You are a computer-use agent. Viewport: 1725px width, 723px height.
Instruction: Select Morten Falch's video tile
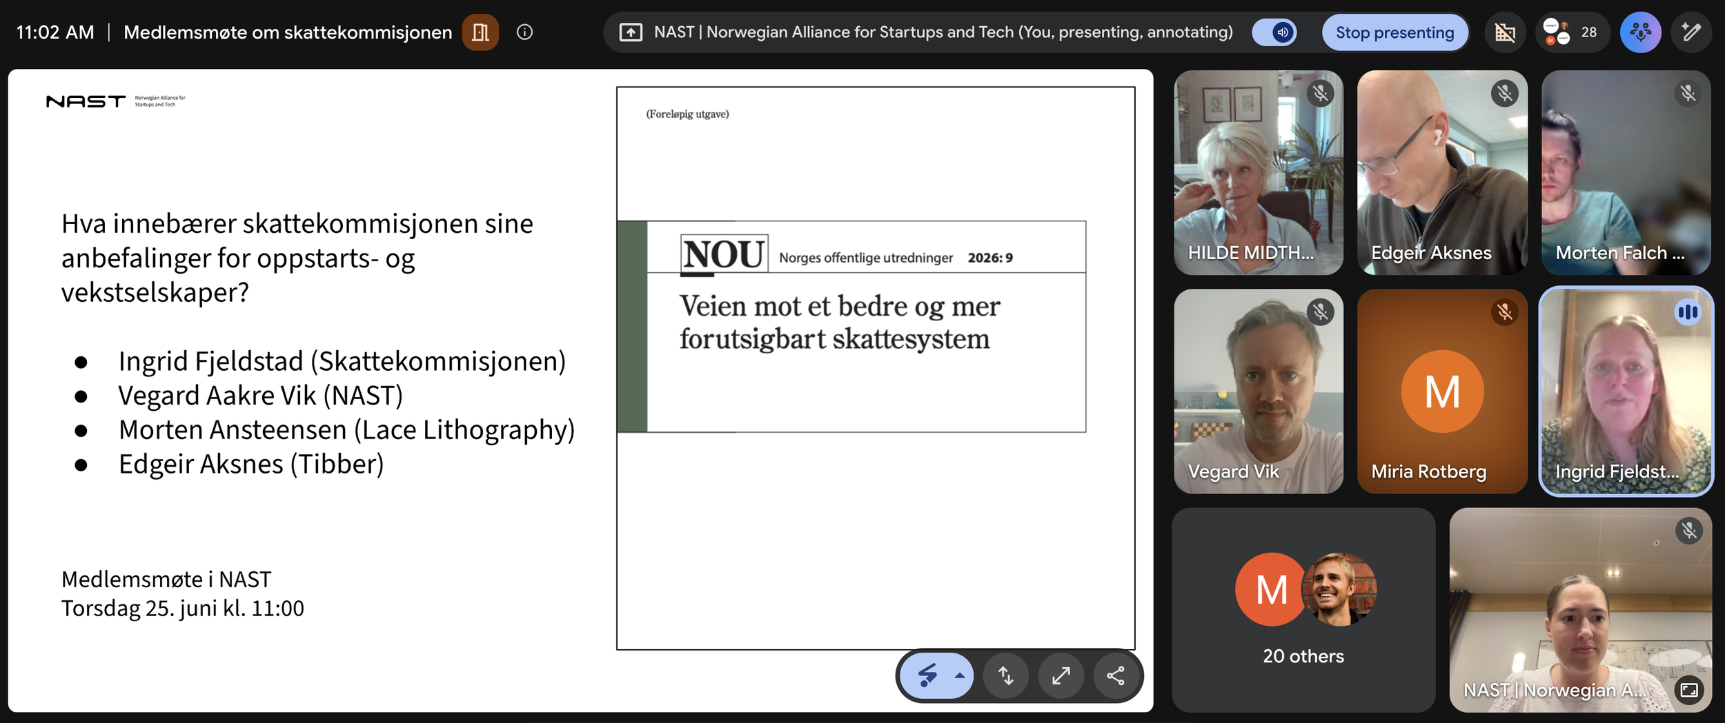pos(1626,172)
